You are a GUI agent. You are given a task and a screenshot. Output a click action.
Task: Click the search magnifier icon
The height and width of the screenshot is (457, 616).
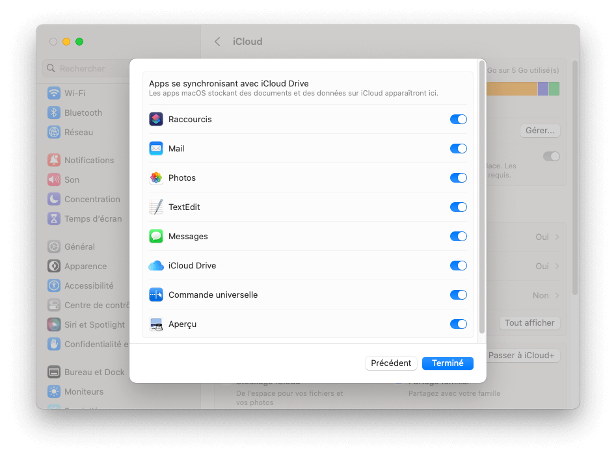pyautogui.click(x=51, y=68)
